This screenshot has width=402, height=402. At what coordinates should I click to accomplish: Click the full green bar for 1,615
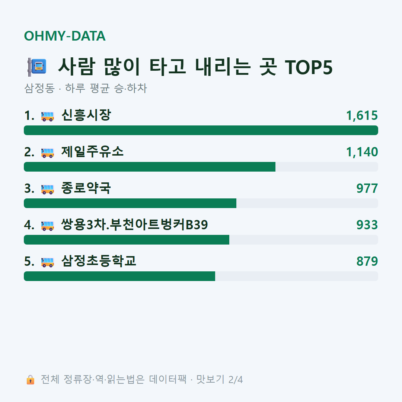pos(201,130)
